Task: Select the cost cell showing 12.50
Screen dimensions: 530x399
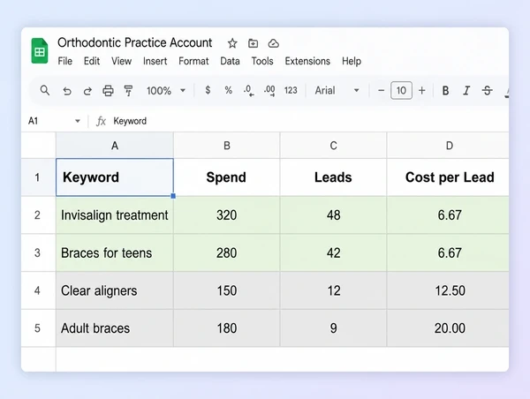Action: 448,290
